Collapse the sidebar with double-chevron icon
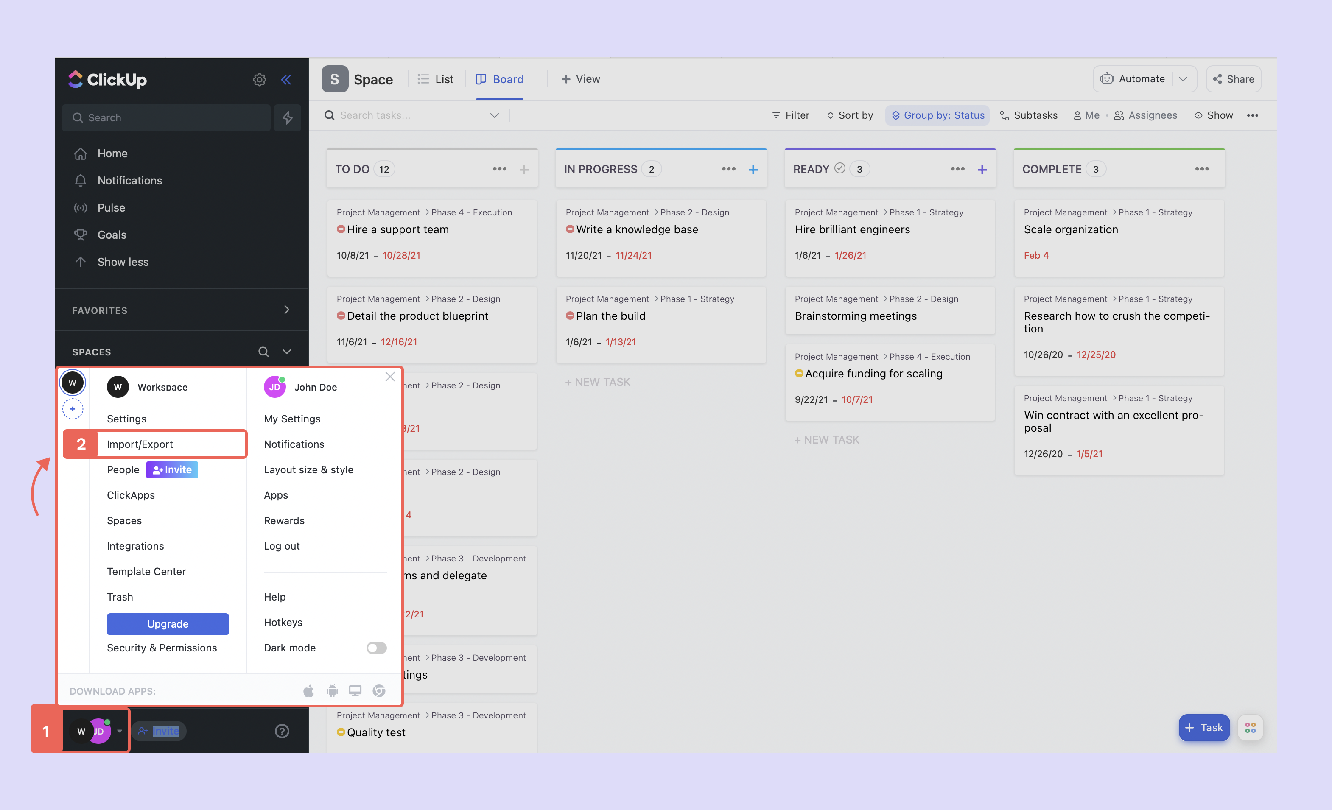 (x=286, y=80)
